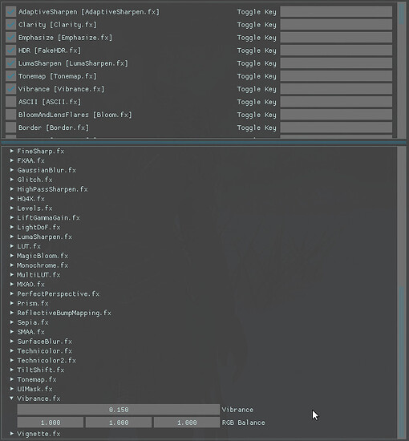The height and width of the screenshot is (441, 409).
Task: Expand the GaussianBlur.fx arrow
Action: 12,170
